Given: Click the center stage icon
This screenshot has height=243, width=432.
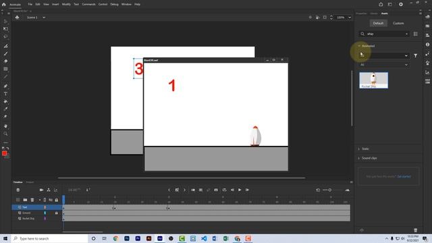Looking at the screenshot, I should pos(310,18).
